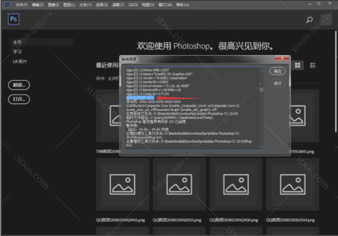Select LR 照片 in the left sidebar
Viewport: 338px width, 236px height.
[x=19, y=61]
